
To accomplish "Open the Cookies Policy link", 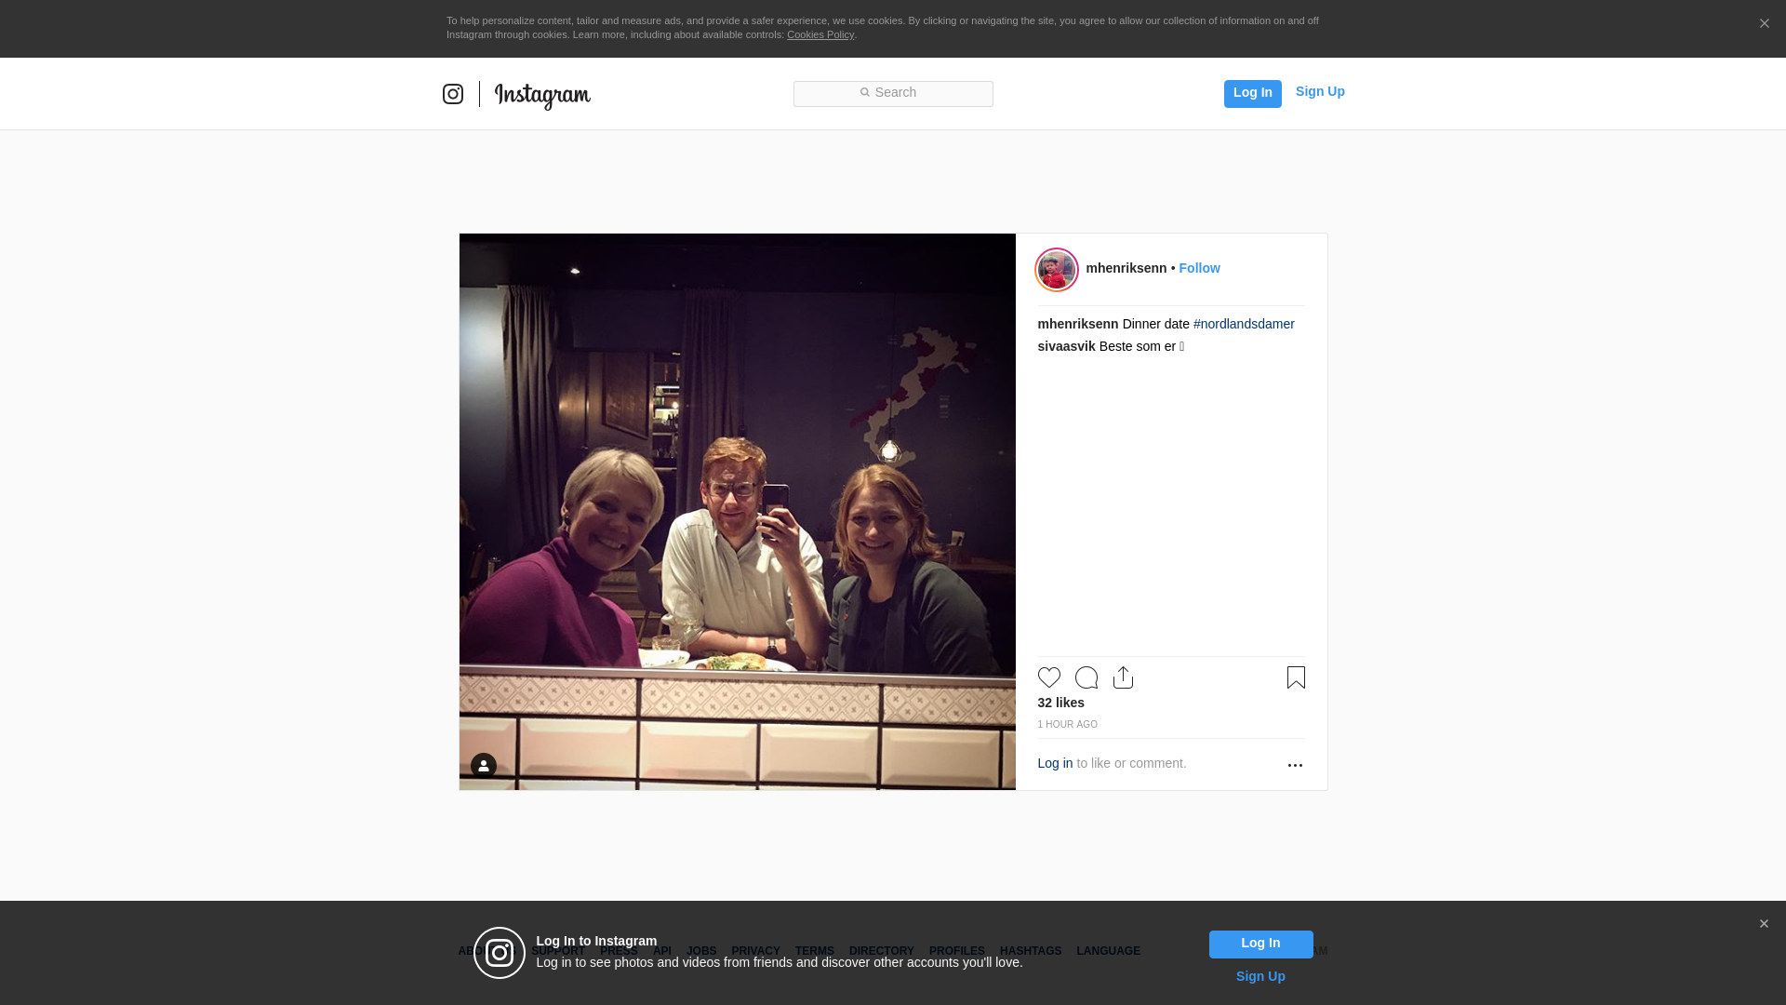I will 820,34.
